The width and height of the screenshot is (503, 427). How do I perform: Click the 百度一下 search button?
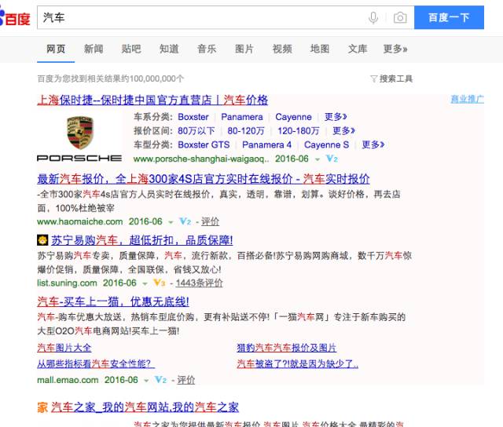[449, 17]
